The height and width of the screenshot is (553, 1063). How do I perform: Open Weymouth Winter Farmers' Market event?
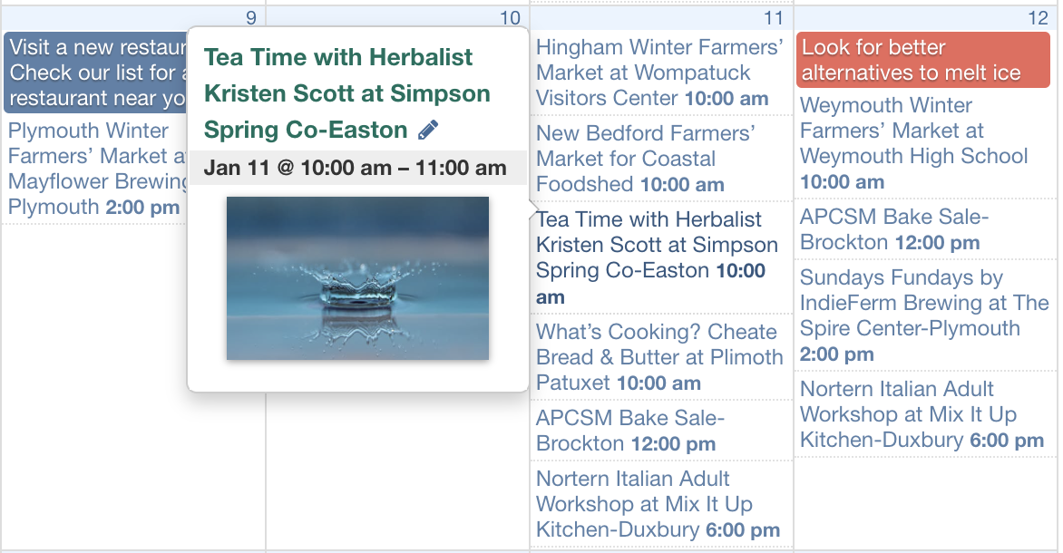(x=913, y=143)
